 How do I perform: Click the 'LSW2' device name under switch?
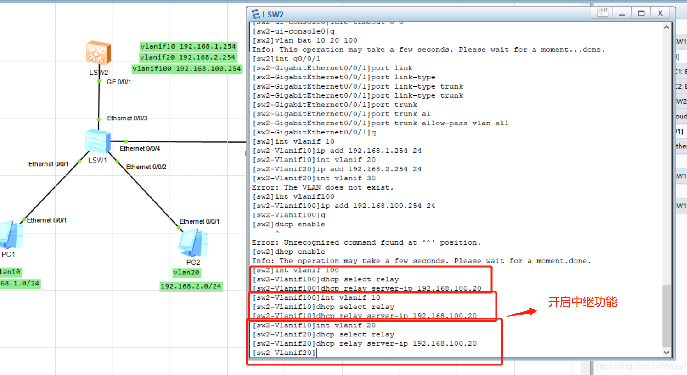(99, 73)
